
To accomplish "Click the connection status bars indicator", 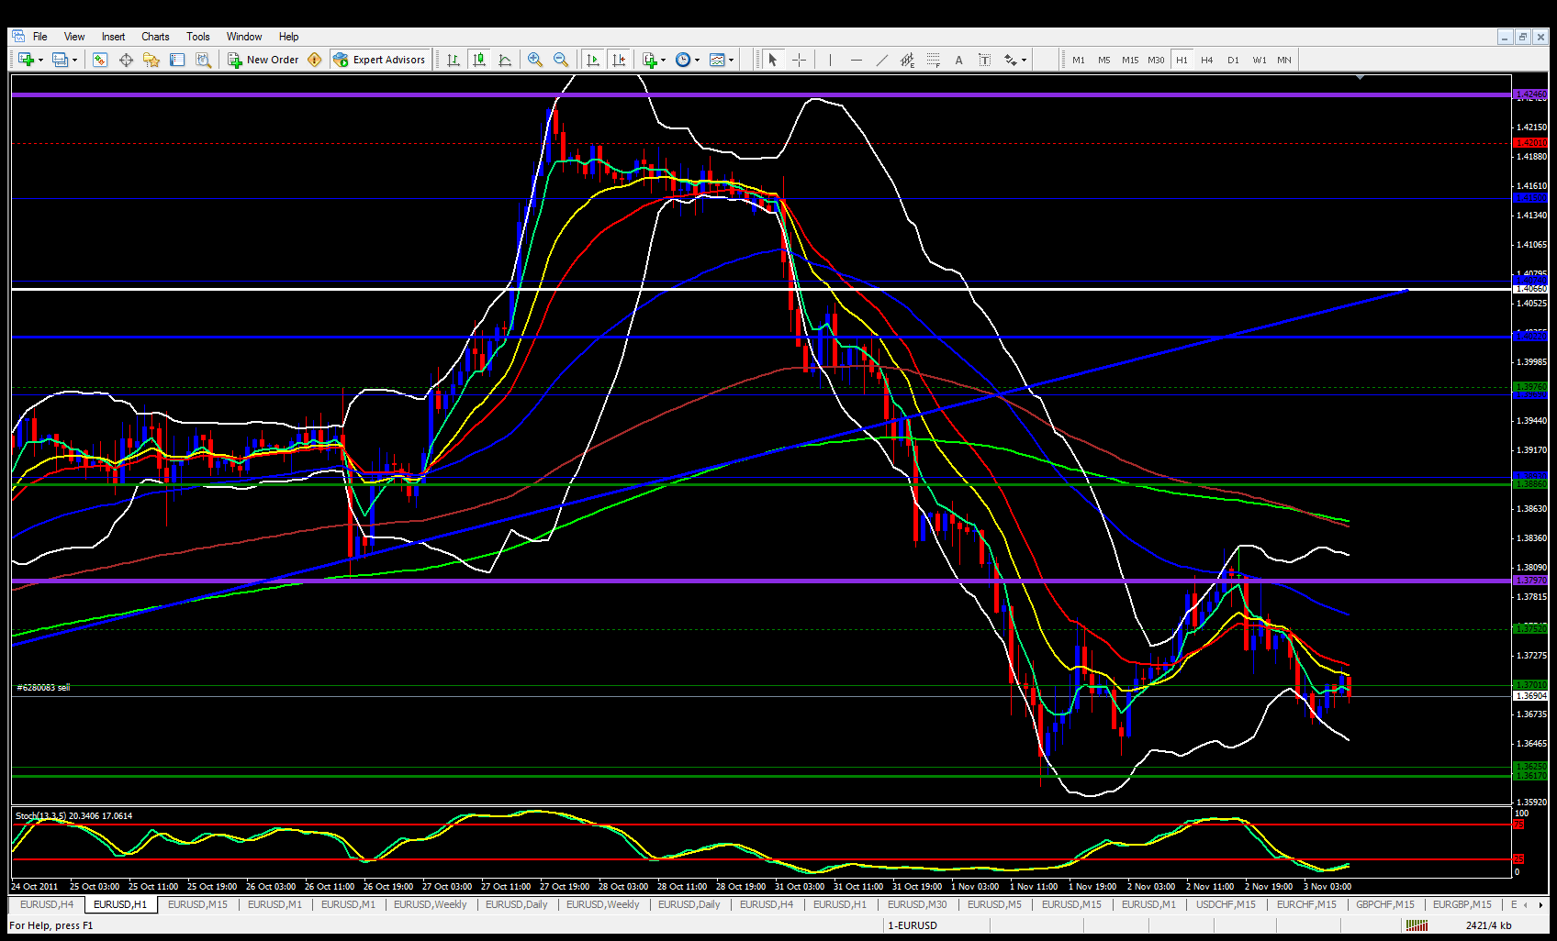I will 1417,925.
